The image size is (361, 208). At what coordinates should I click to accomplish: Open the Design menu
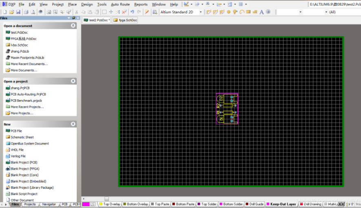click(87, 4)
